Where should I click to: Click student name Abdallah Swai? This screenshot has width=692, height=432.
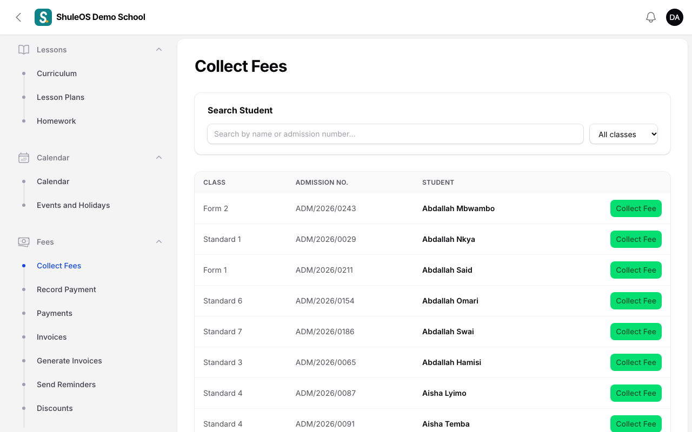[448, 332]
